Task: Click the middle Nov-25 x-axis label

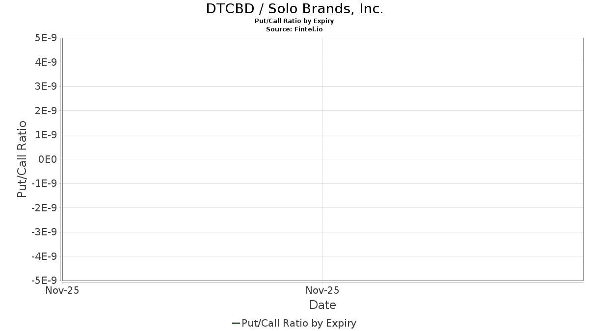Action: tap(322, 291)
